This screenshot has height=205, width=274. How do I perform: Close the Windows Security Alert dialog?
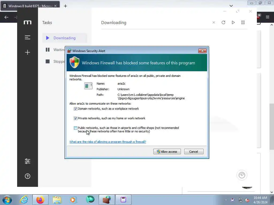click(x=202, y=51)
